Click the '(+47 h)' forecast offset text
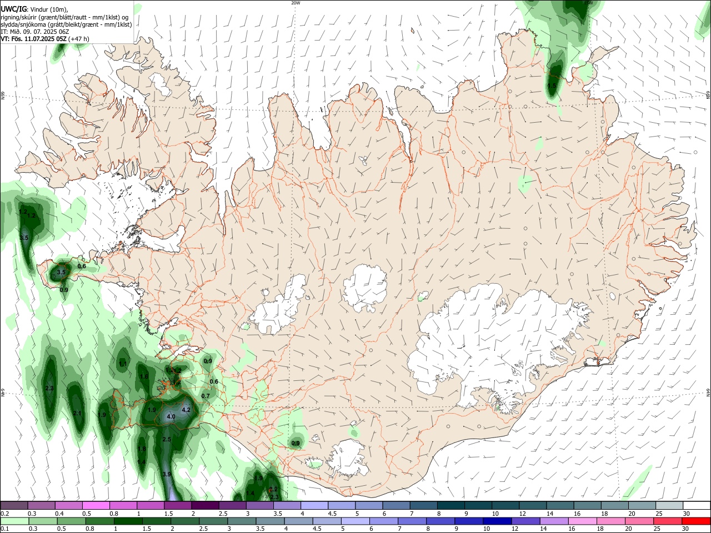The height and width of the screenshot is (533, 711). coord(78,39)
